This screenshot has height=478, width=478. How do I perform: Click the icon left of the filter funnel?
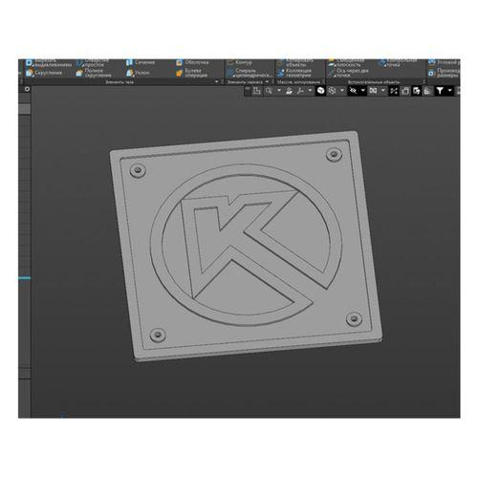(x=427, y=91)
